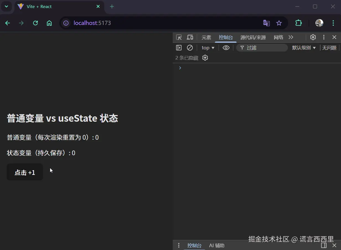Toggle the device toolbar emulation icon
The height and width of the screenshot is (250, 341).
tap(190, 37)
